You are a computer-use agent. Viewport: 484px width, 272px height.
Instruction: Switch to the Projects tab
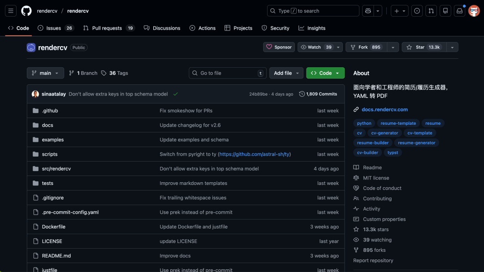point(238,28)
